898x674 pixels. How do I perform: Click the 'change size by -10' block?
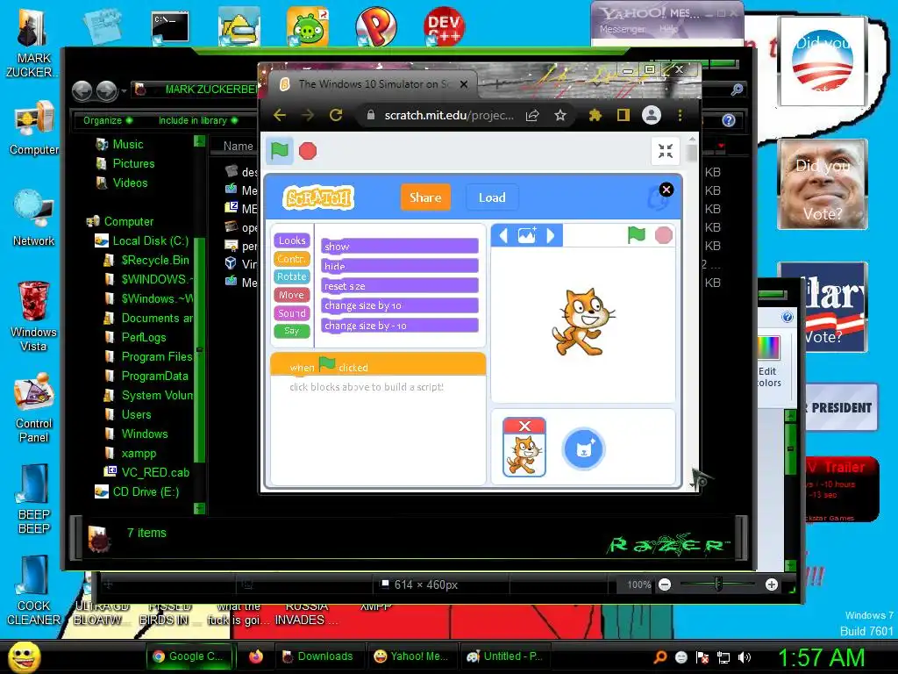(x=400, y=325)
